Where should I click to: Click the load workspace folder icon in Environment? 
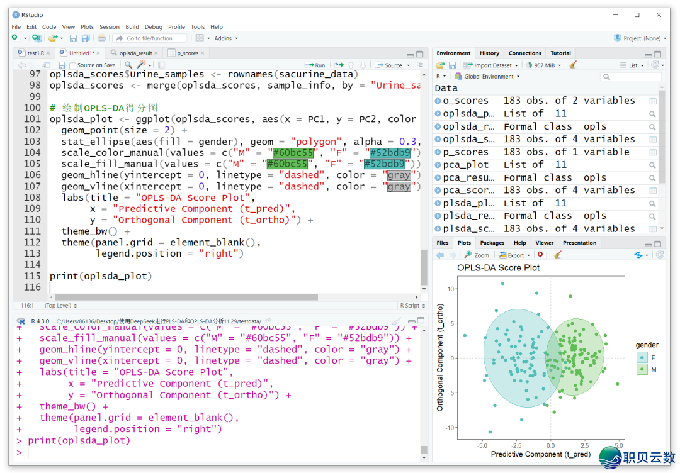[x=441, y=65]
